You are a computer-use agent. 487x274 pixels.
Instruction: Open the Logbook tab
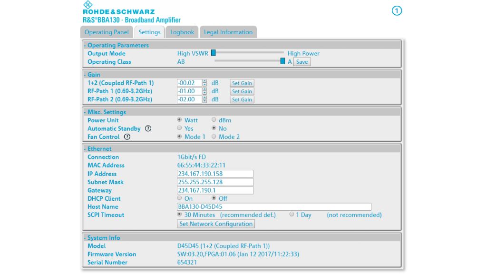pos(182,32)
